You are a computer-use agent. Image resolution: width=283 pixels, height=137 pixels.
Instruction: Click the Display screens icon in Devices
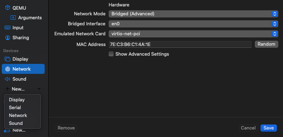8,59
